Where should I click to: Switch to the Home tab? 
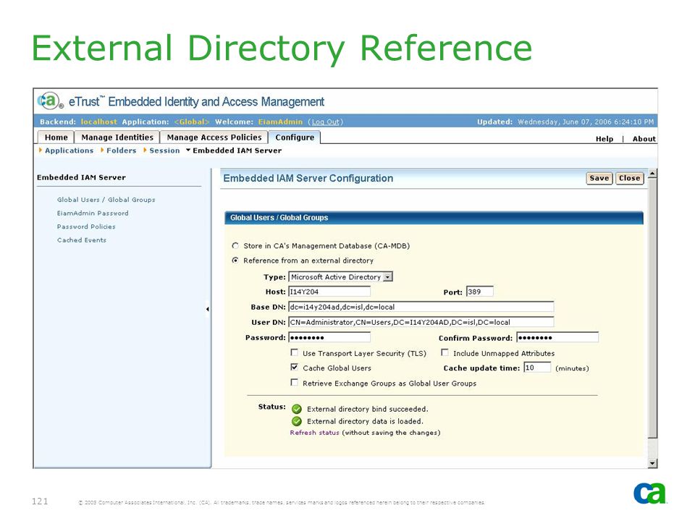56,137
